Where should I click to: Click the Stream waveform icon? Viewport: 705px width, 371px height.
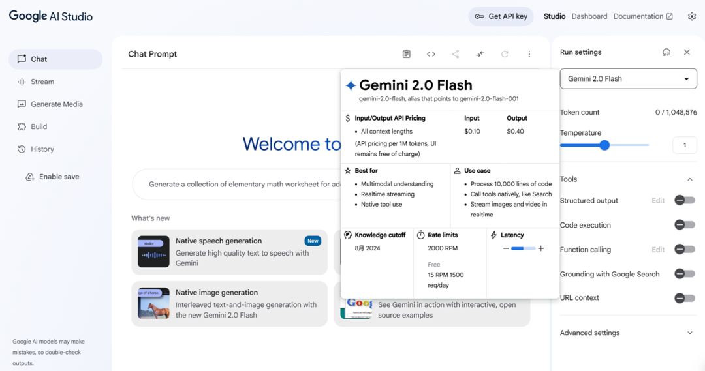pyautogui.click(x=22, y=82)
